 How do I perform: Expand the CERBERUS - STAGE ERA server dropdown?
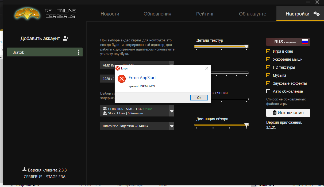pyautogui.click(x=172, y=111)
